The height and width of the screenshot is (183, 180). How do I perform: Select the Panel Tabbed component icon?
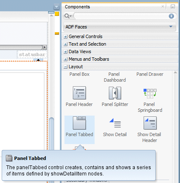pos(79,123)
